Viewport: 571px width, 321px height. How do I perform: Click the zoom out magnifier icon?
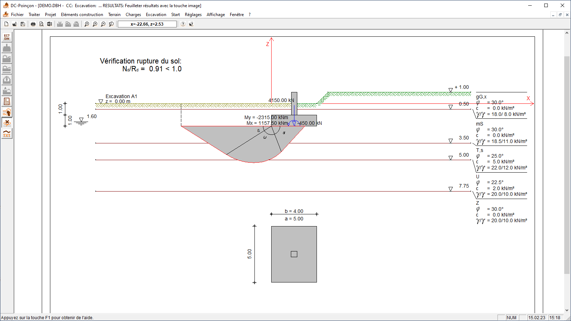pyautogui.click(x=103, y=24)
